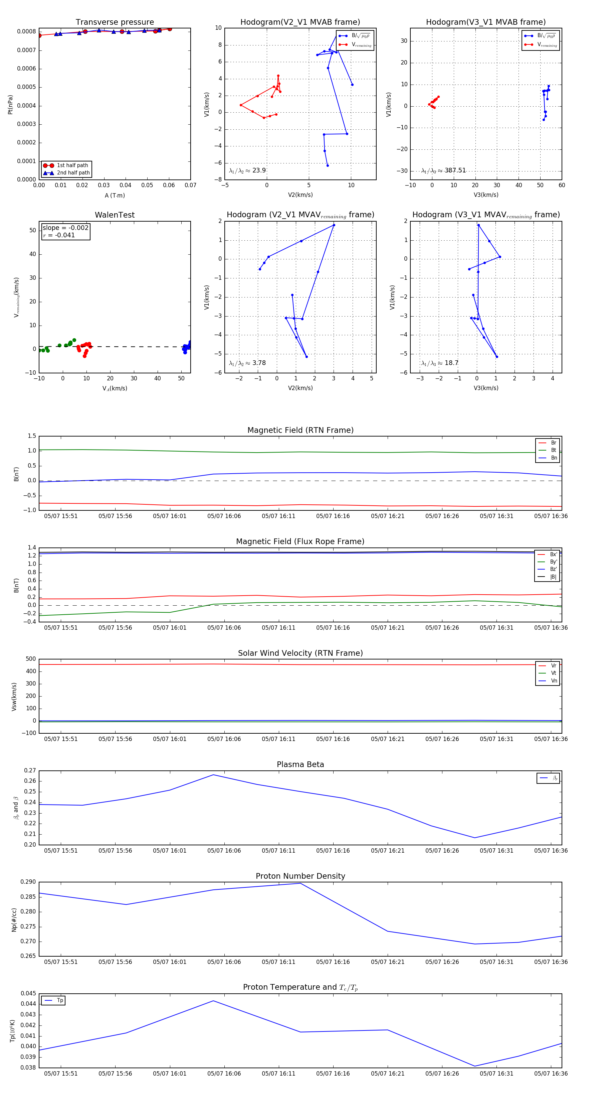Image resolution: width=601 pixels, height=1103 pixels.
Task: Click the V_remaining legend entry in V2_V1 MVAB hodogram
Action: (355, 44)
